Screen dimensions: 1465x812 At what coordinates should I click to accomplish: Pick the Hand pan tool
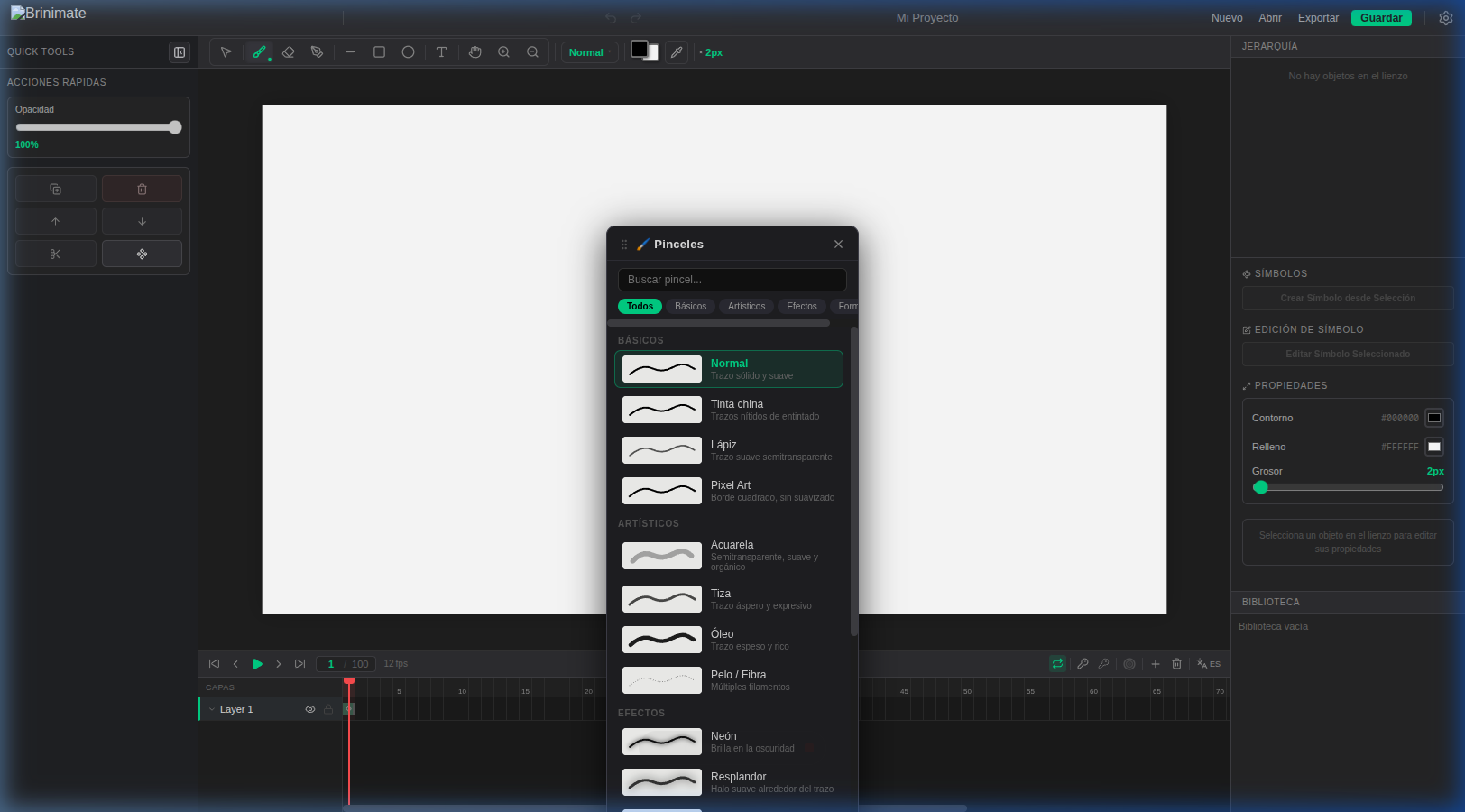tap(475, 52)
